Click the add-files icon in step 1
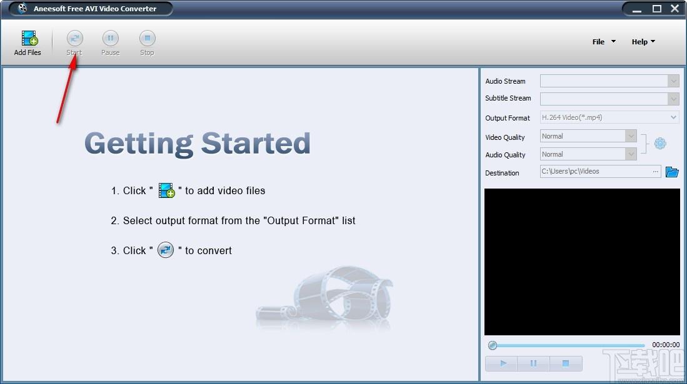The height and width of the screenshot is (384, 687). coord(166,190)
